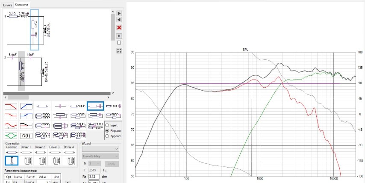Select the Driver 2 speaker parallel icon
The image size is (365, 183).
coord(42,161)
